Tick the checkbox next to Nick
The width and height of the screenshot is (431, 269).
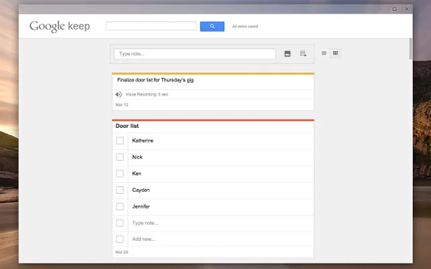(120, 157)
